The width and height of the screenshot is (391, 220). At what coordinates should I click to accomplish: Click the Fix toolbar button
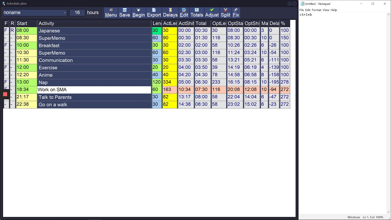[x=236, y=13]
